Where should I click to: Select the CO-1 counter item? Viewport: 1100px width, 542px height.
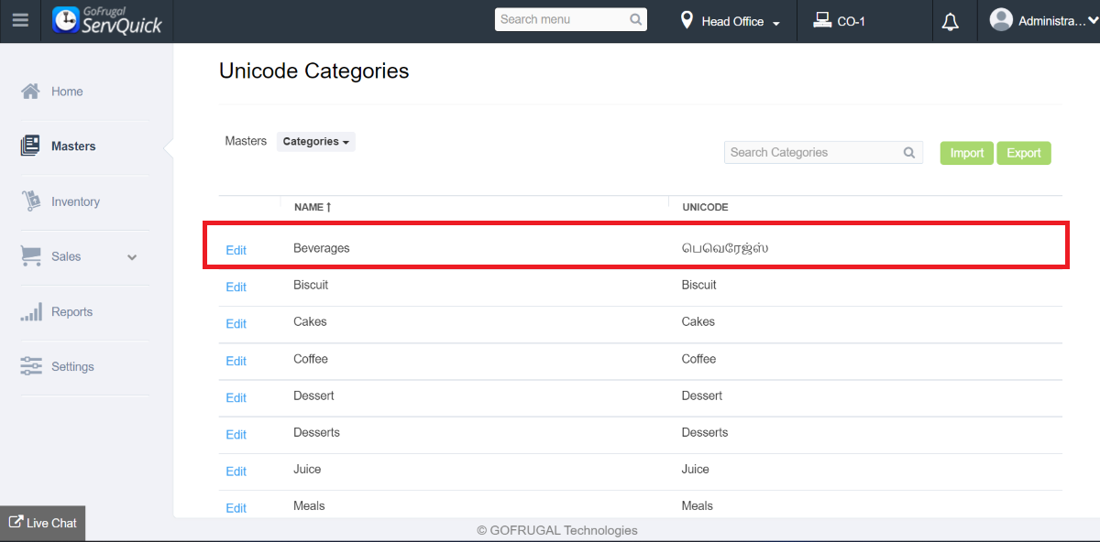pos(840,21)
